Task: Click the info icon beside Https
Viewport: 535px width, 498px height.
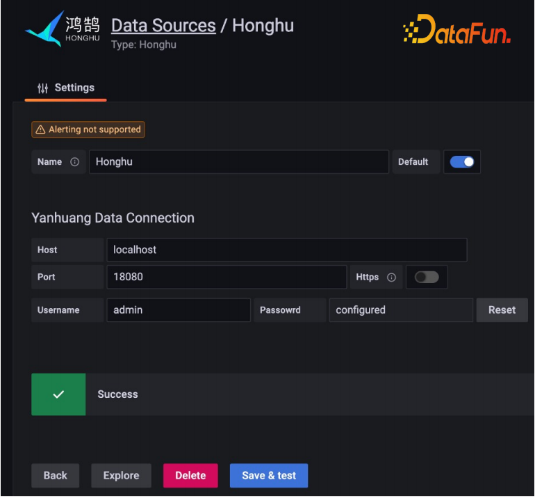Action: tap(391, 278)
